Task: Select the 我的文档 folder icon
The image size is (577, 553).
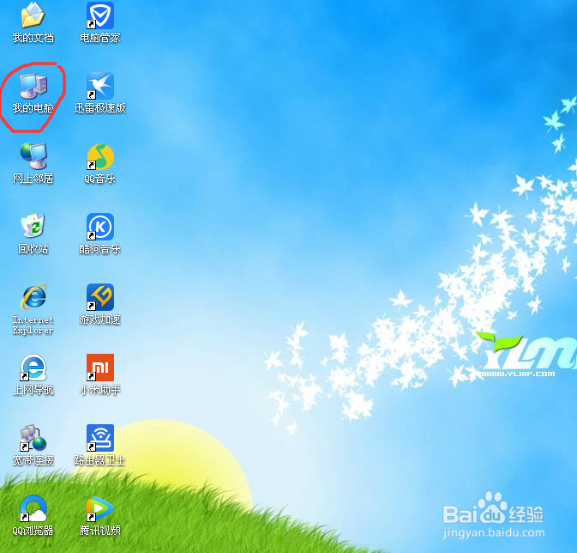Action: (x=33, y=15)
